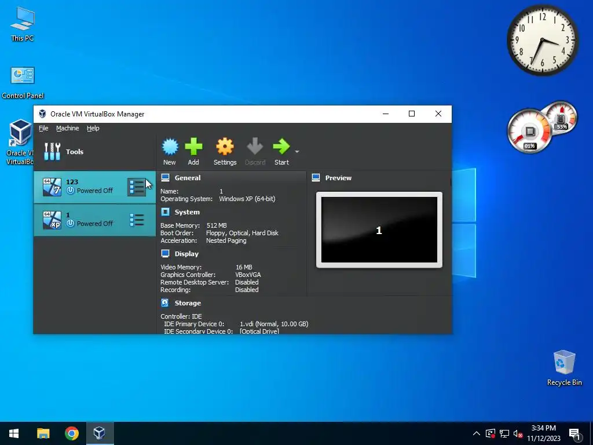Click the 512 MB base memory value
The height and width of the screenshot is (445, 593).
pos(217,225)
